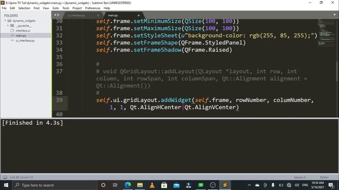Open Task View on taskbar
Image resolution: width=339 pixels, height=190 pixels.
pos(115,185)
